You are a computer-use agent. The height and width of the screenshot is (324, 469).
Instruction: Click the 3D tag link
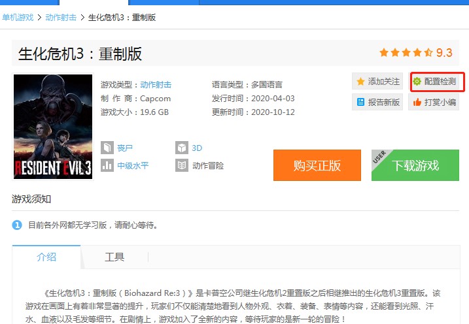pyautogui.click(x=197, y=148)
